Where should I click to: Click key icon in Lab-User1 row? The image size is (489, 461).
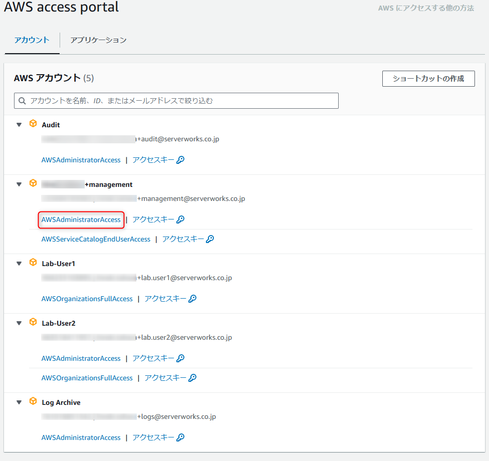192,299
